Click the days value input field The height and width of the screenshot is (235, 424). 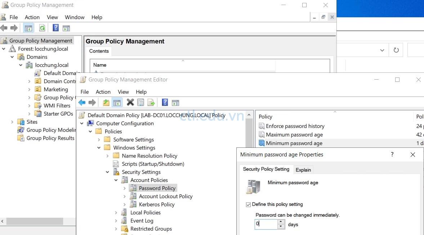[x=266, y=224]
